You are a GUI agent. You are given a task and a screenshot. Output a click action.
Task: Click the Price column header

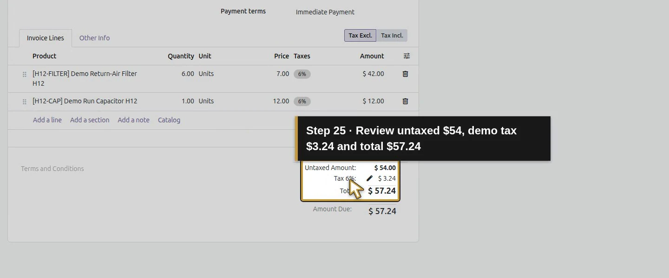tap(282, 56)
